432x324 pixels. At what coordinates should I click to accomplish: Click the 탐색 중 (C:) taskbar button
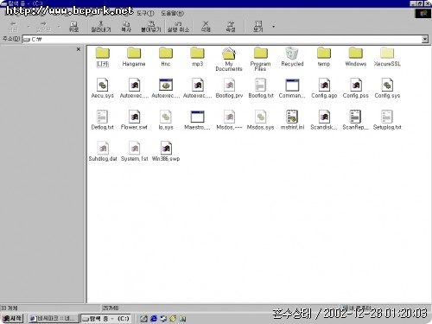(x=105, y=319)
